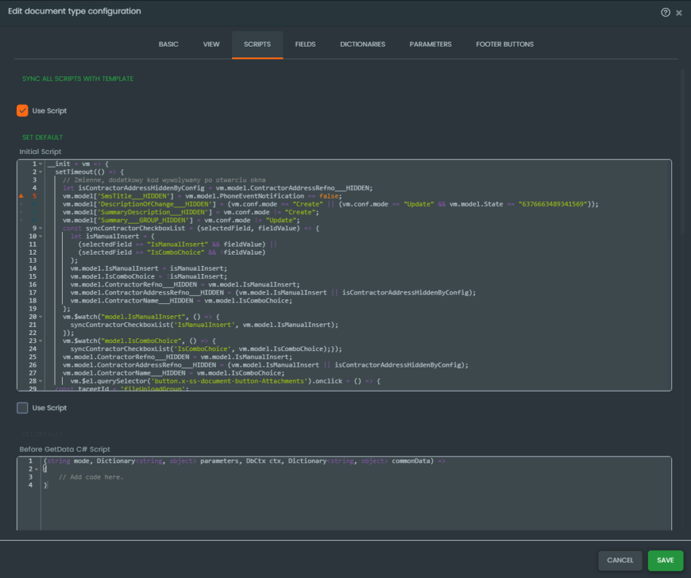Collapse the __init fold on line 1

coord(41,164)
